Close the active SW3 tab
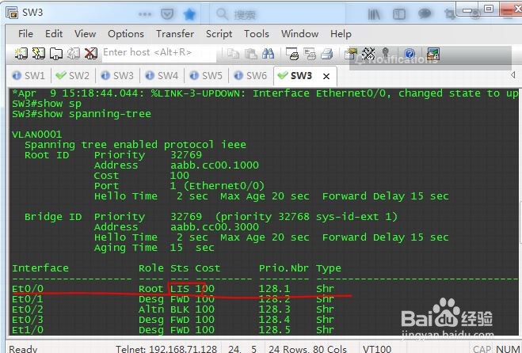This screenshot has width=522, height=353. (326, 77)
